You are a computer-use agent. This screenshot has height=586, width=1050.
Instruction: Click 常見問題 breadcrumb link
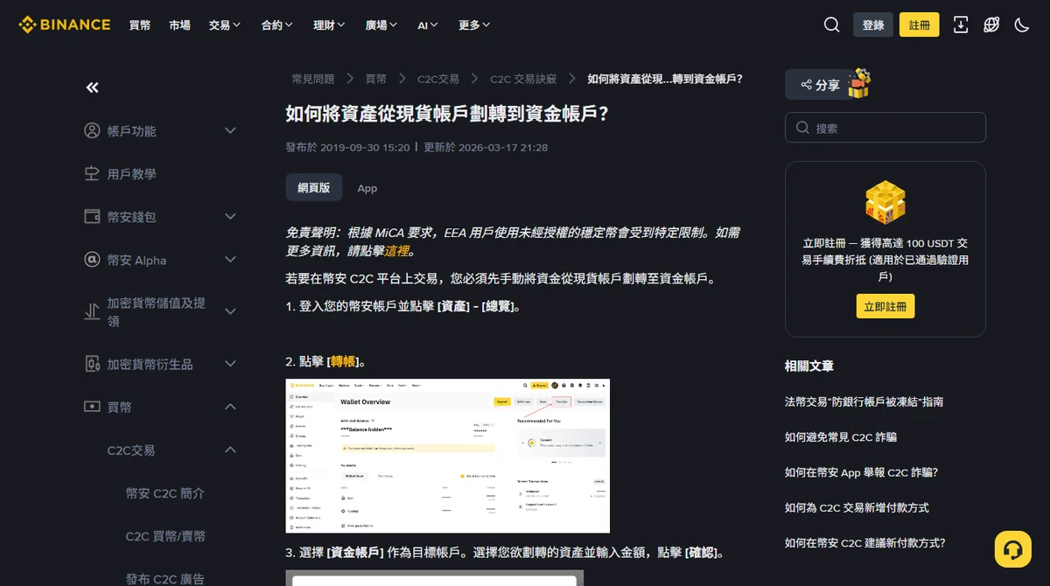[x=313, y=79]
